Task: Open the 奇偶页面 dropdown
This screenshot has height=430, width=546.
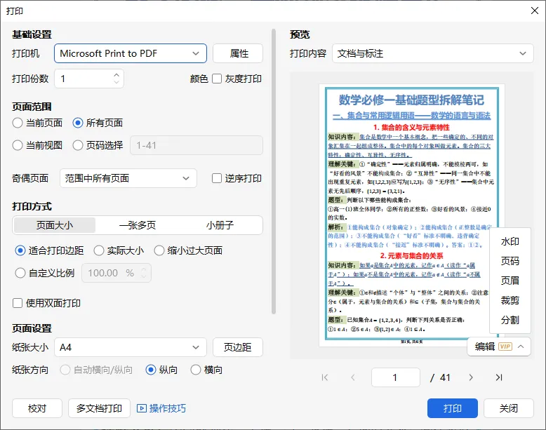Action: (x=128, y=178)
